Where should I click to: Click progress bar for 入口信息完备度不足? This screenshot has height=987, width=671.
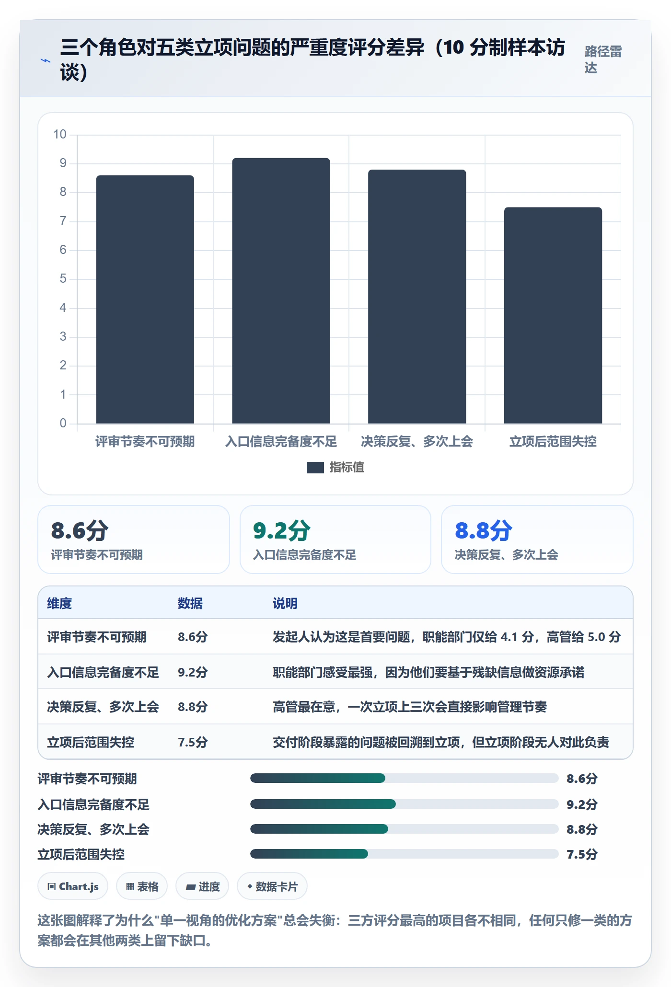coord(405,804)
